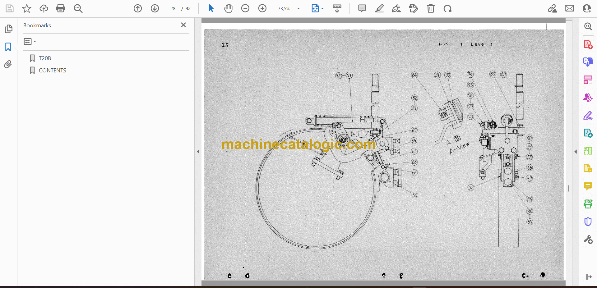The image size is (597, 288).
Task: Expand the right pane with bottom arrow
Action: (x=589, y=277)
